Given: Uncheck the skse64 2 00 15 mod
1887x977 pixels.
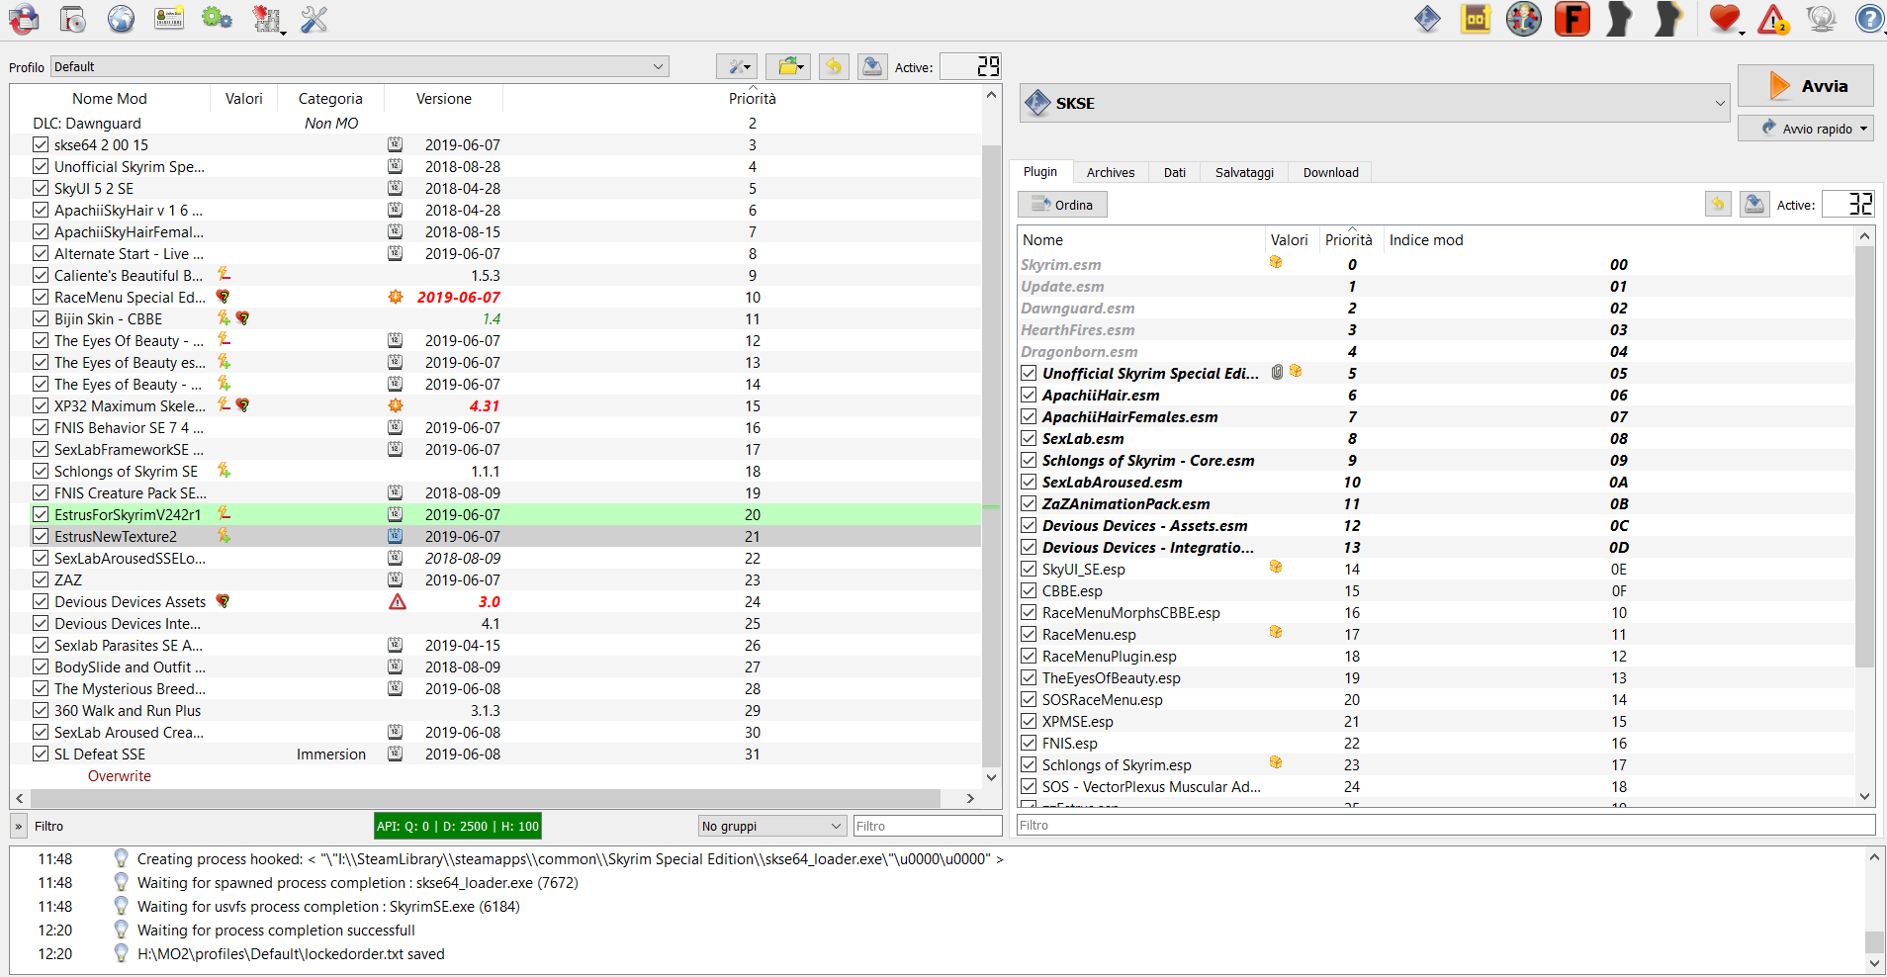Looking at the screenshot, I should point(41,144).
